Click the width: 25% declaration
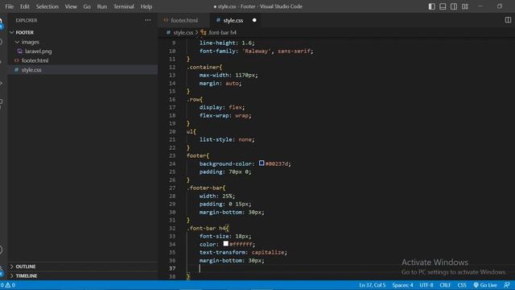 217,196
